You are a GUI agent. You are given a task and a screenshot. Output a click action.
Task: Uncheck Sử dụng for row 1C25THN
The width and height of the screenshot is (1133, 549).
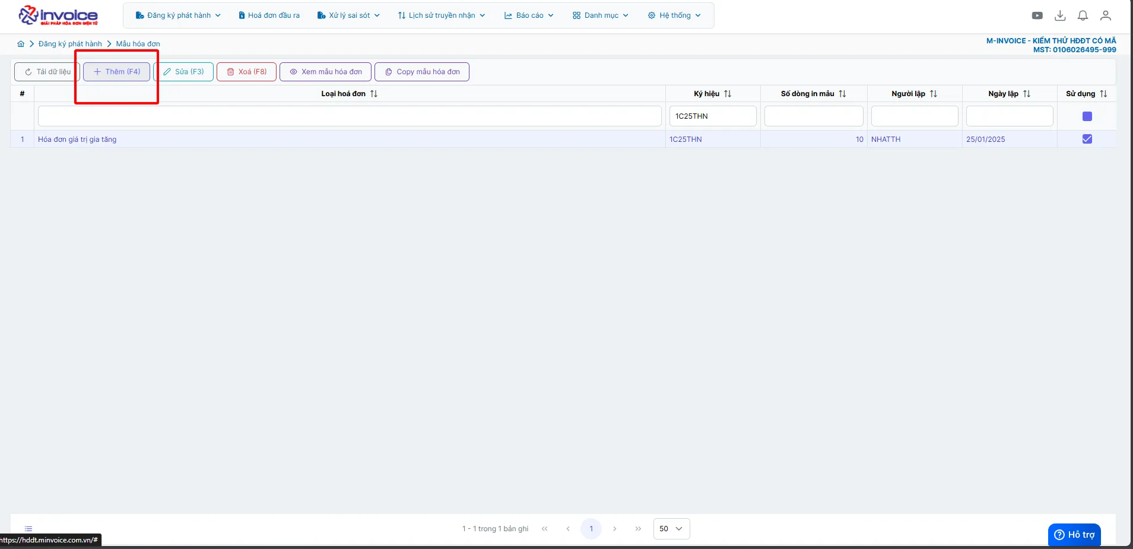point(1087,139)
